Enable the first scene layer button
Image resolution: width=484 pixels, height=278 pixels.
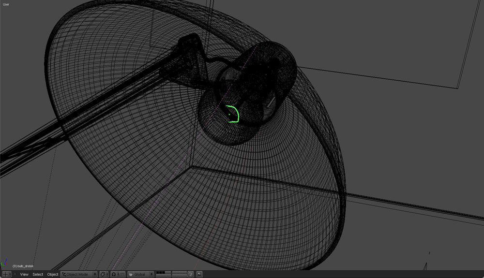click(x=157, y=273)
